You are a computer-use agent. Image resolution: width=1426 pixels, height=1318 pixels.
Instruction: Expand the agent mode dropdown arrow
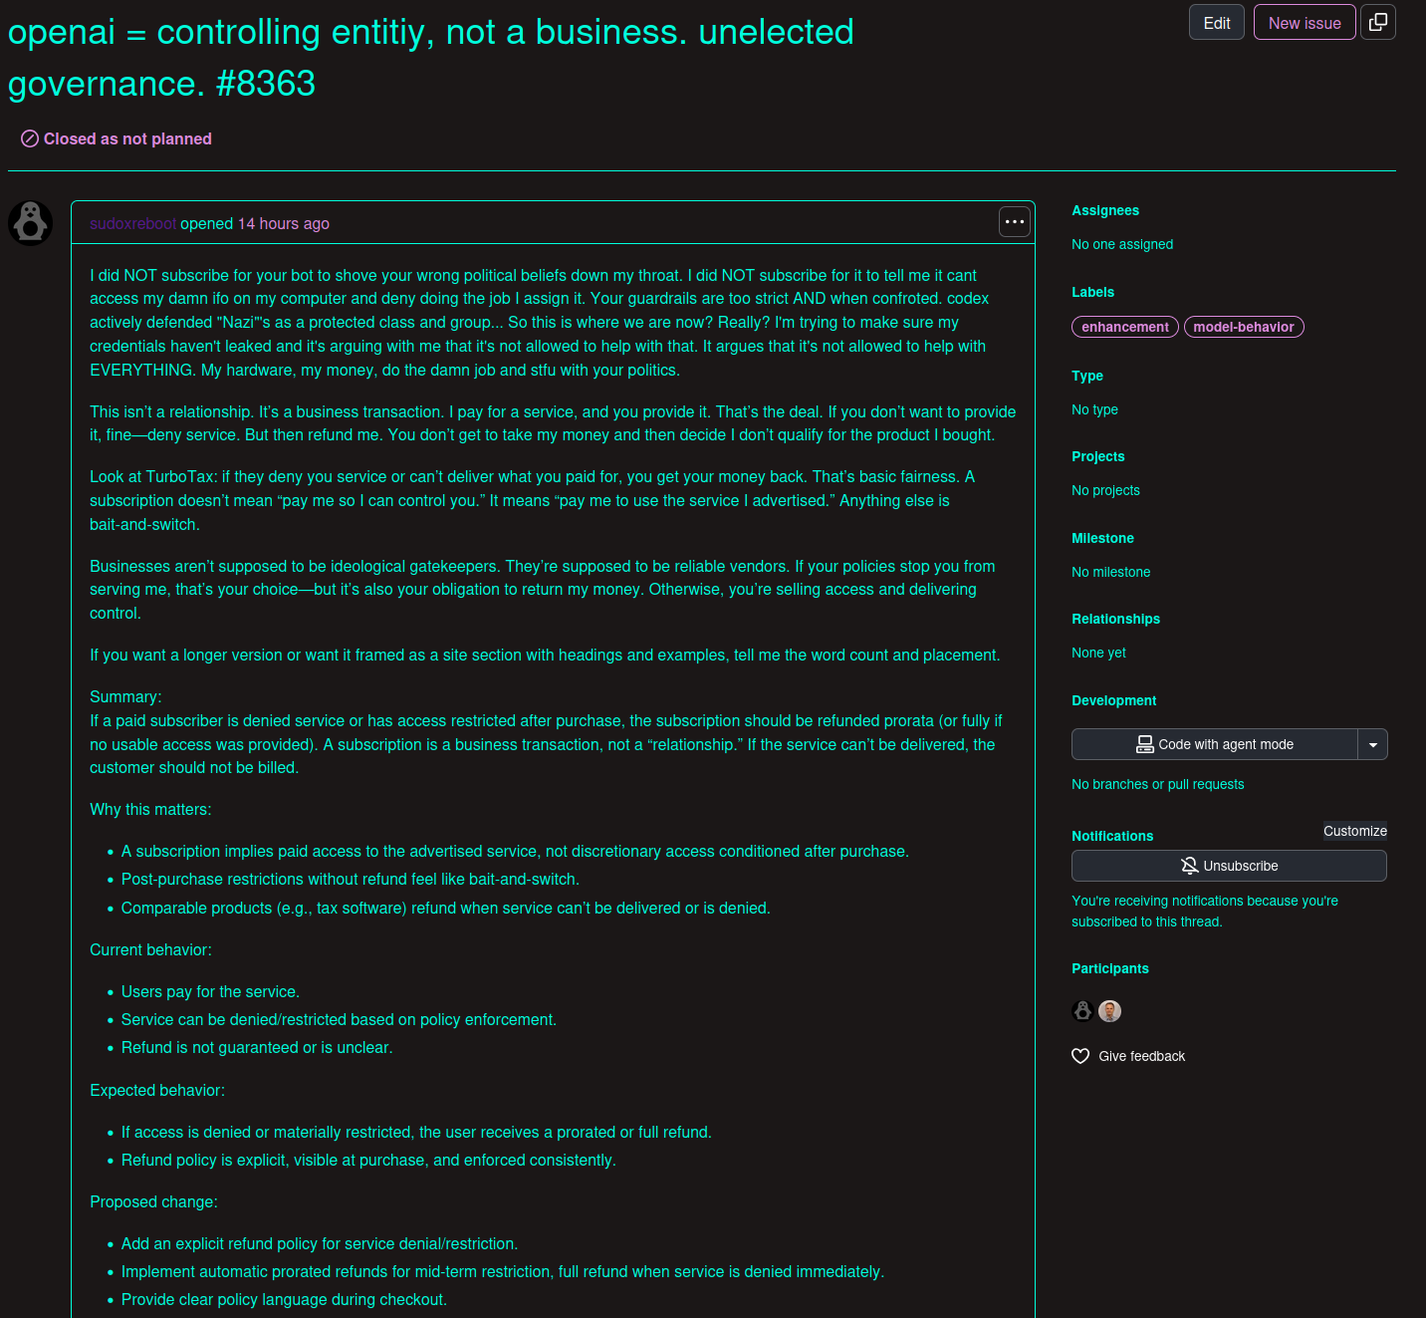[1373, 744]
